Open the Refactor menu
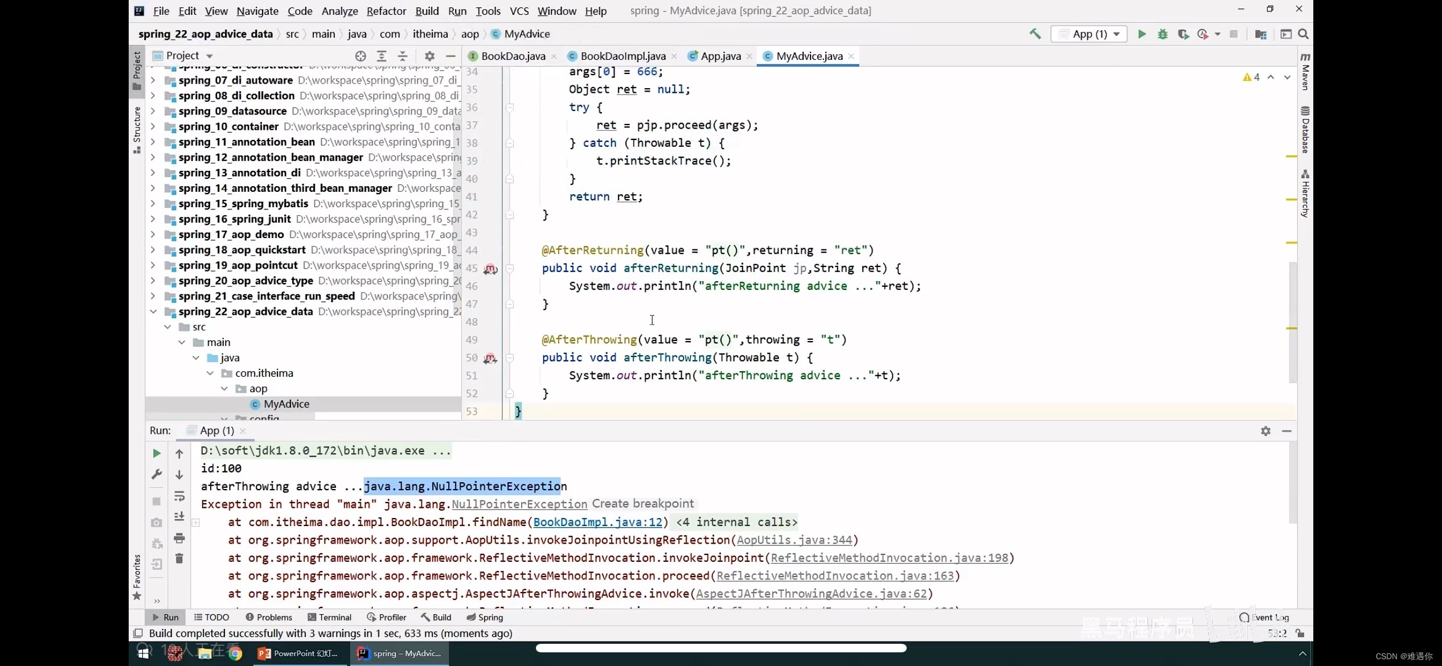 point(386,11)
